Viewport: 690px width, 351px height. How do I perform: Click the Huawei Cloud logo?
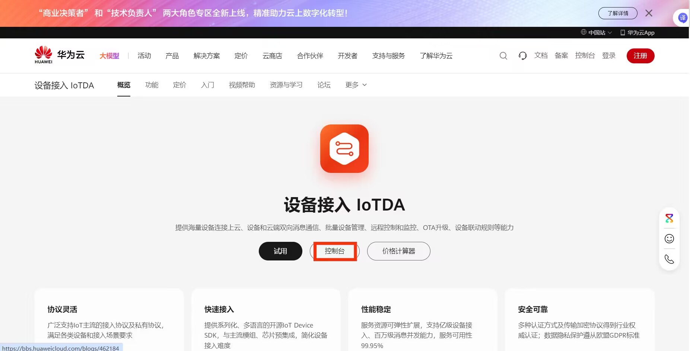coord(60,55)
